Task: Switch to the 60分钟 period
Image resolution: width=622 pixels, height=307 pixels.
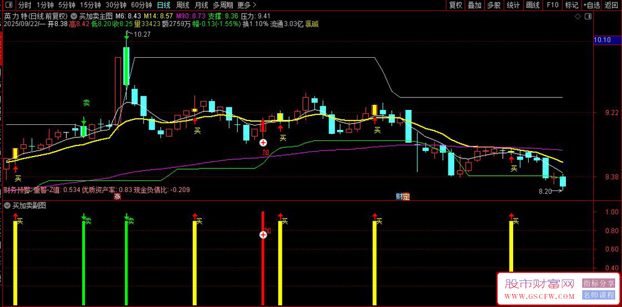Action: pyautogui.click(x=141, y=5)
